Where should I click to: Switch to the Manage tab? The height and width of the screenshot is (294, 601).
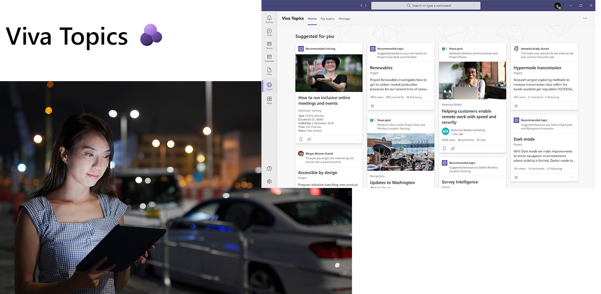tap(344, 19)
